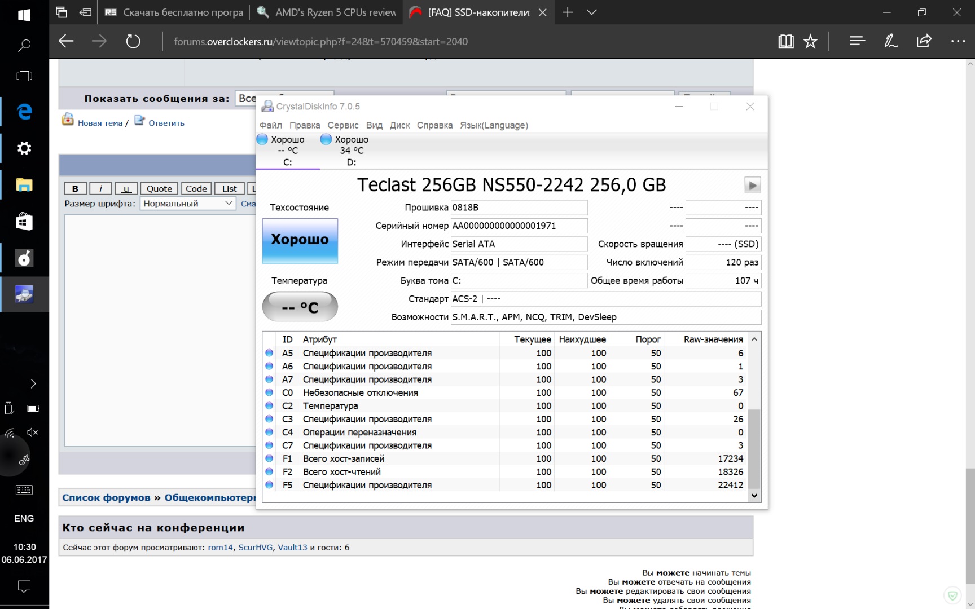Refresh the current forum page
The width and height of the screenshot is (975, 609).
coord(133,41)
